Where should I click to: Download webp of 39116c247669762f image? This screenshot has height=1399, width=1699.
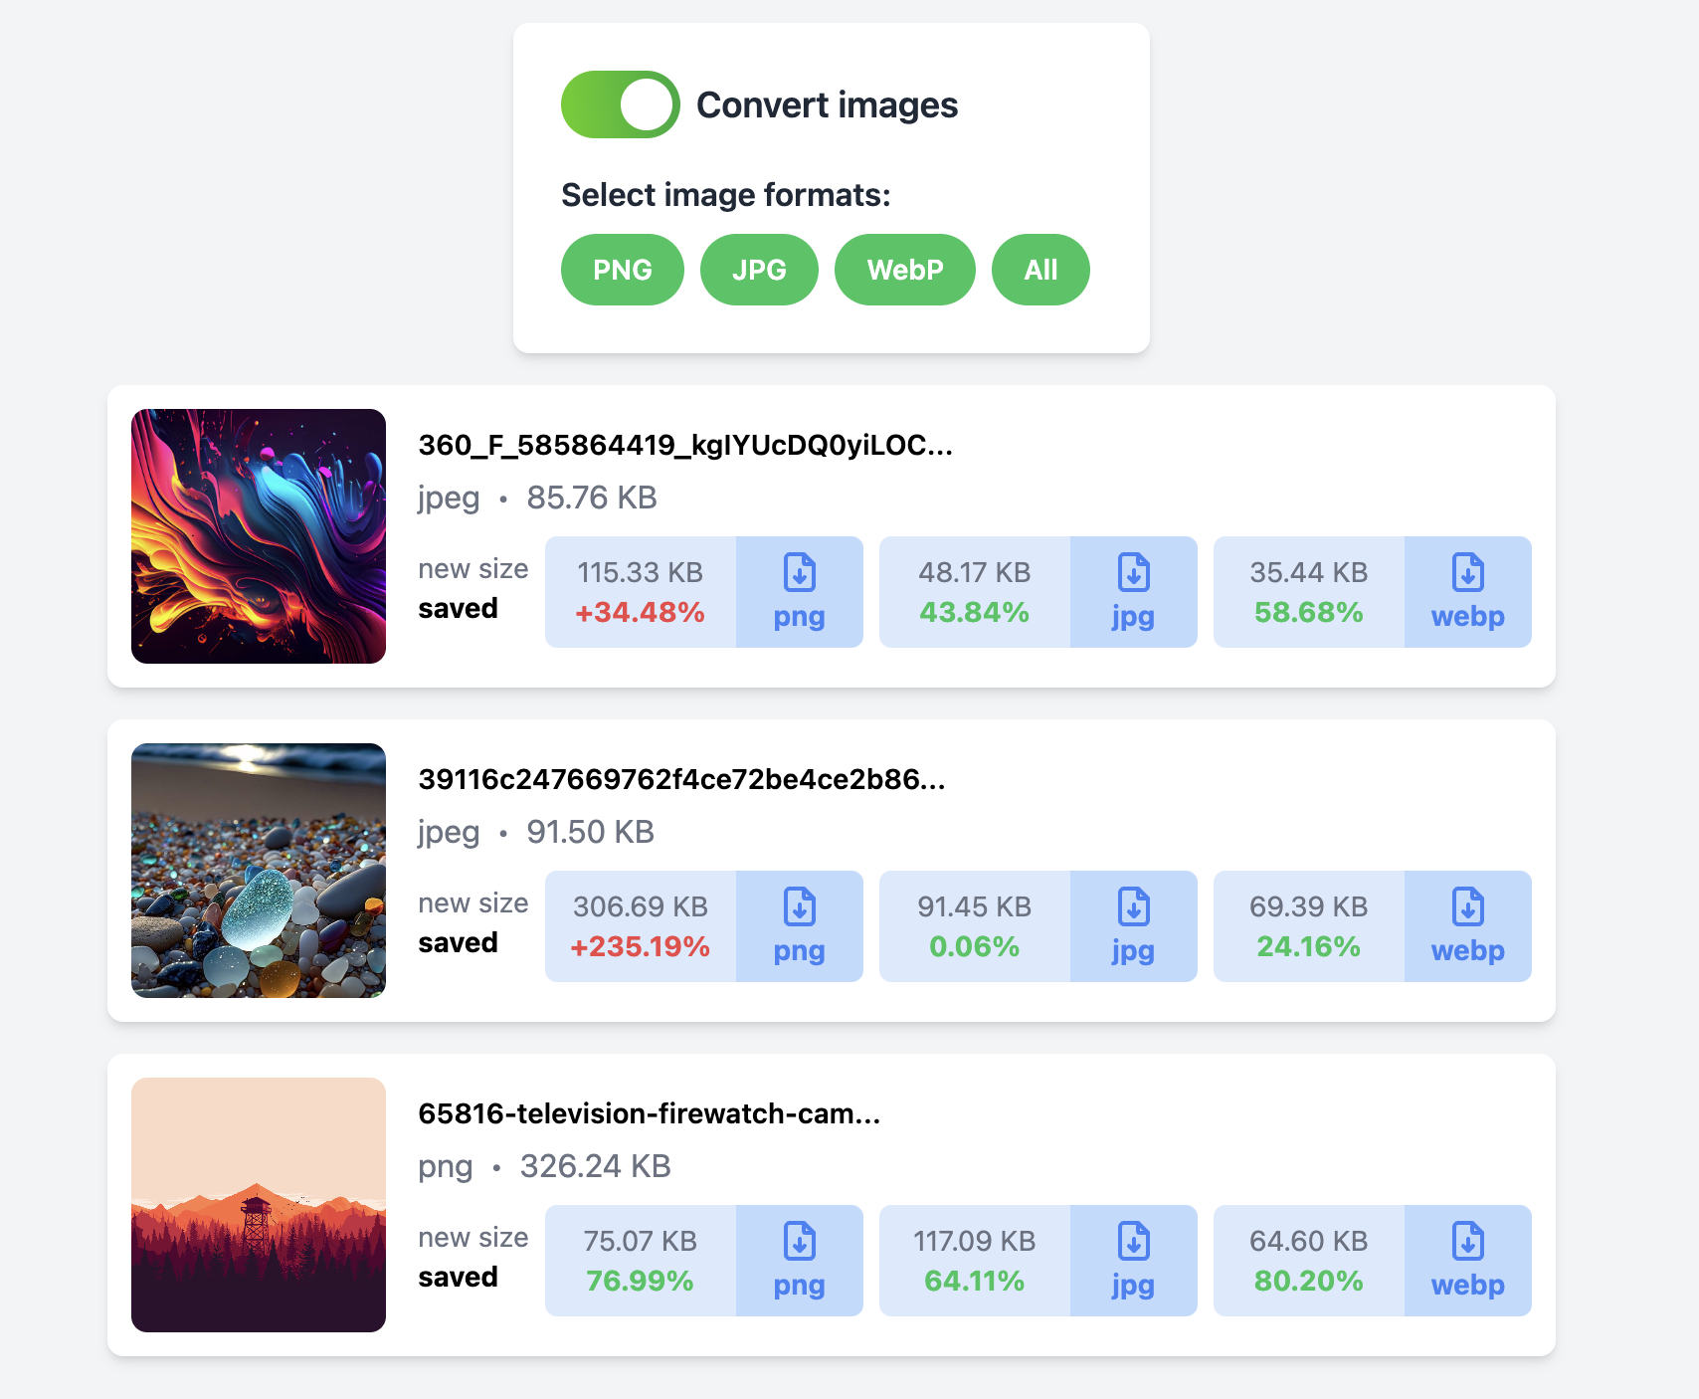coord(1468,926)
